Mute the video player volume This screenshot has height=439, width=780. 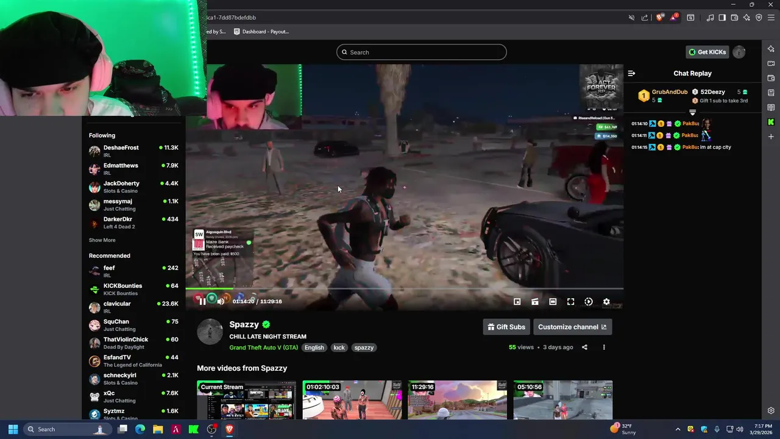tap(221, 301)
